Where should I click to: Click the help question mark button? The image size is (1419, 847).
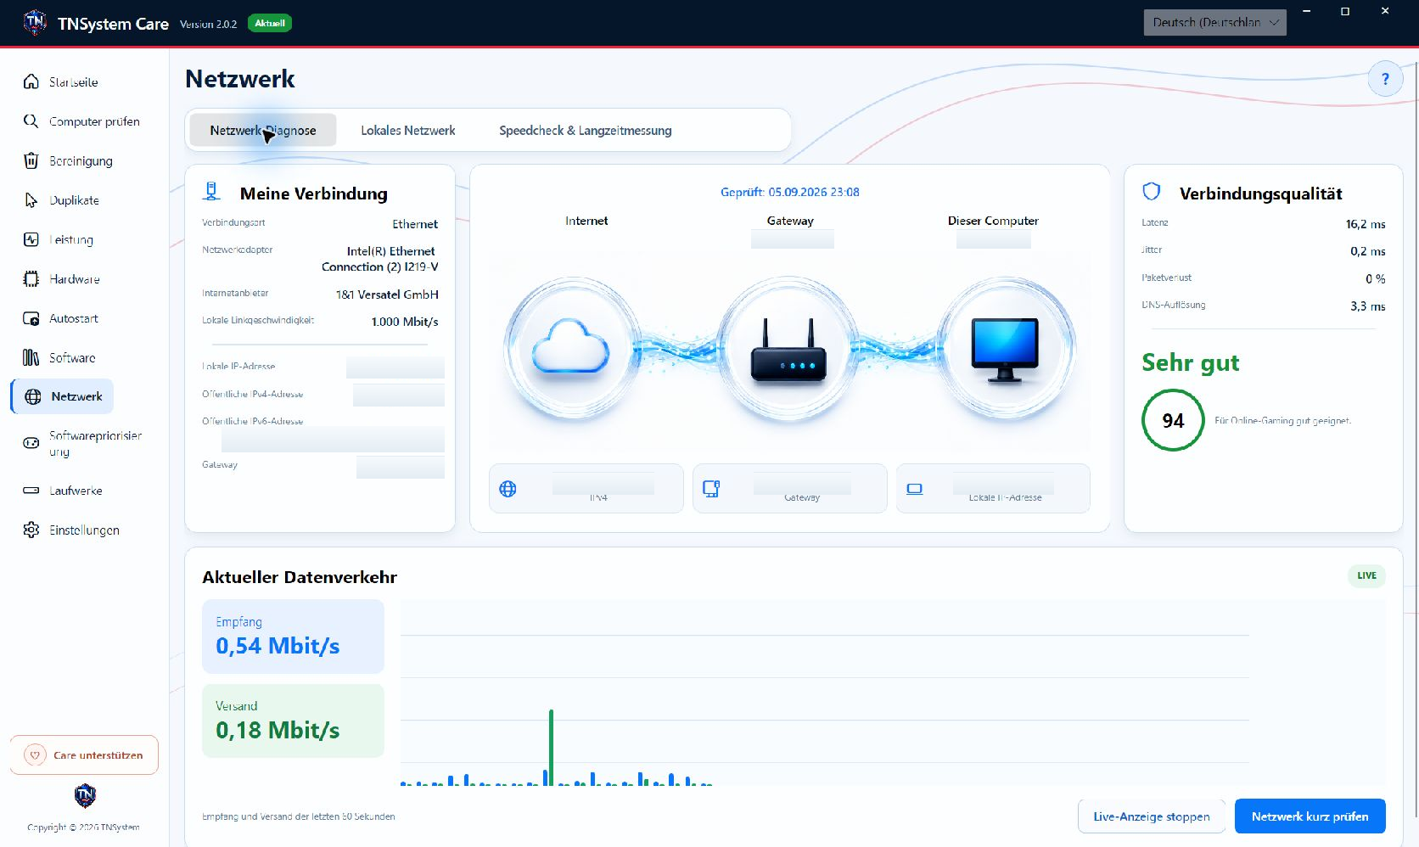click(1385, 79)
